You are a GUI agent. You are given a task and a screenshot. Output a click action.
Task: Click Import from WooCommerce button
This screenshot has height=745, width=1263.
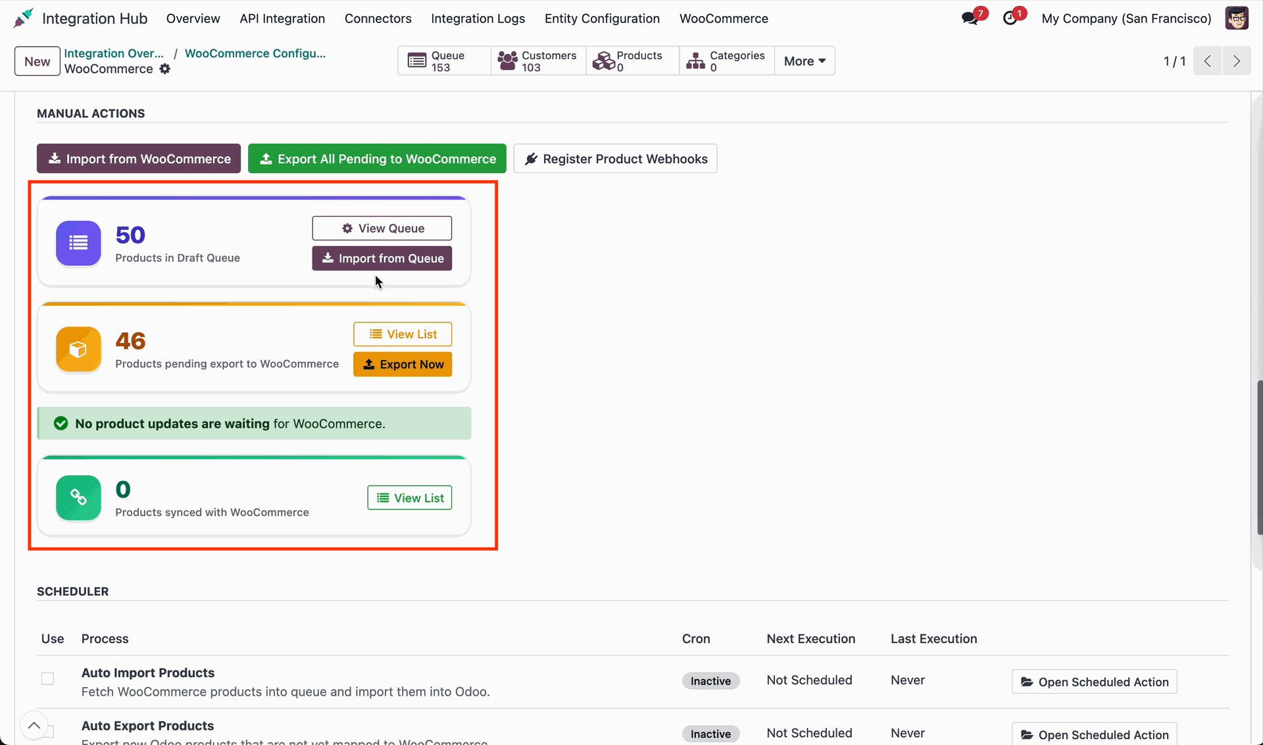click(x=139, y=159)
